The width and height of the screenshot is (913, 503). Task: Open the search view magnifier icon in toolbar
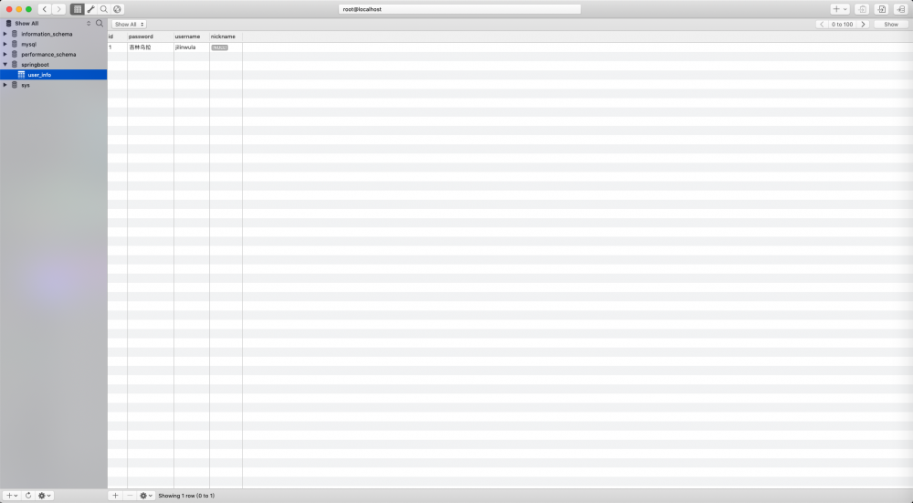coord(104,9)
